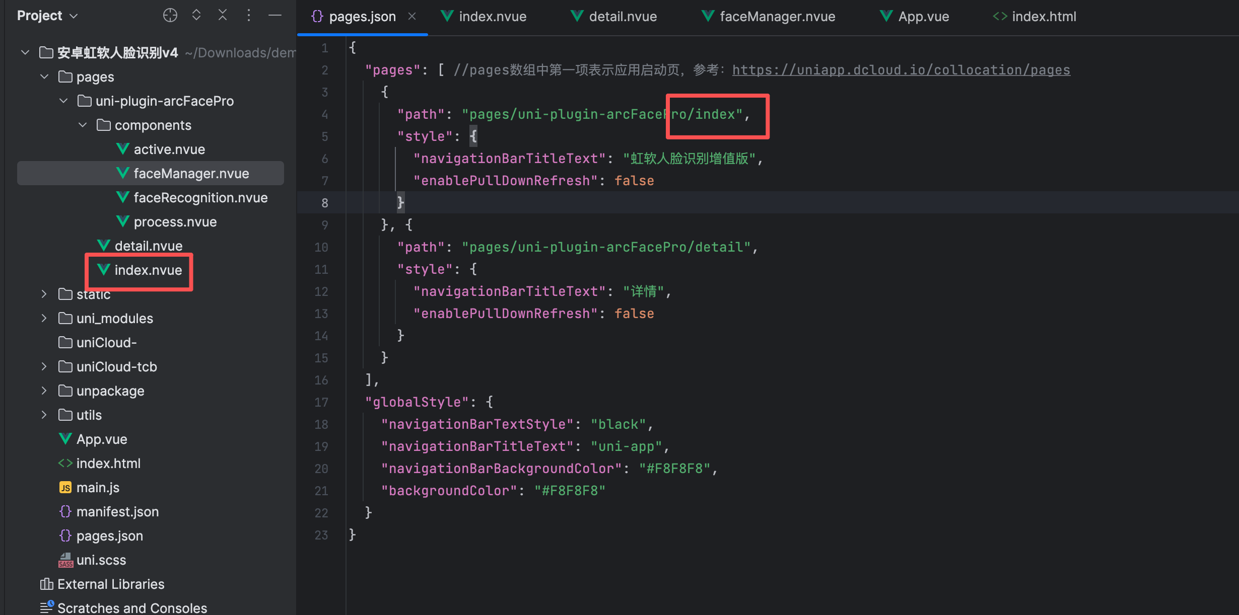Open the Project panel options menu
This screenshot has height=615, width=1239.
(249, 16)
